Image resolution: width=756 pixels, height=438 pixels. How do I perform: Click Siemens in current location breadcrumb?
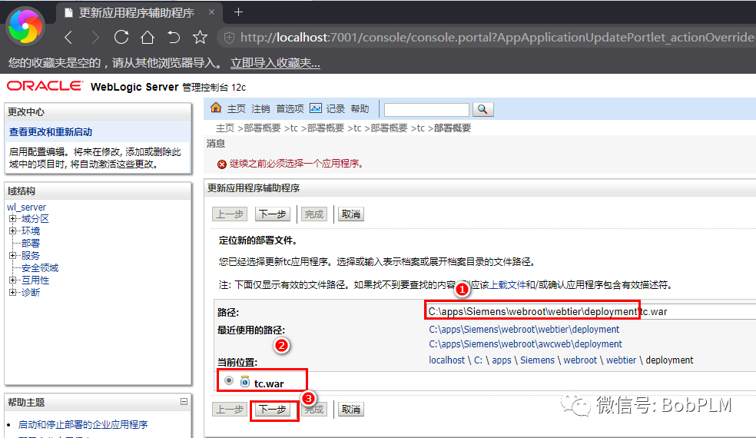[x=537, y=360]
